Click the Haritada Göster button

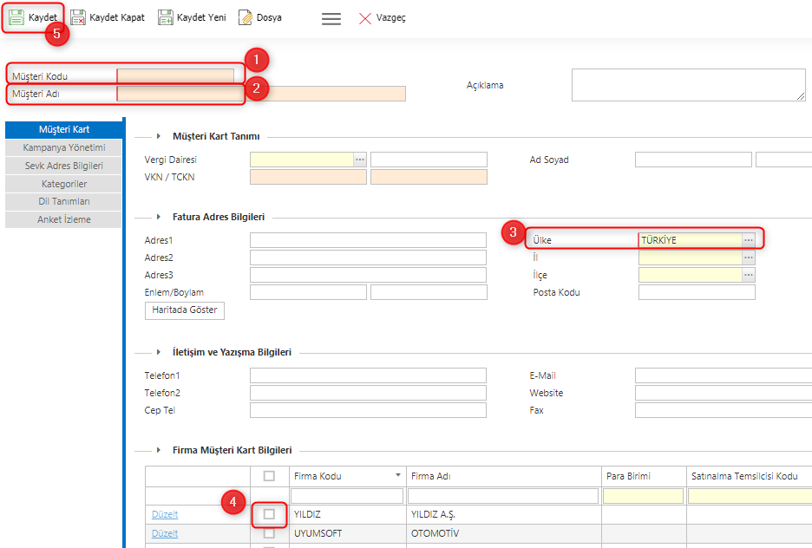(x=185, y=310)
